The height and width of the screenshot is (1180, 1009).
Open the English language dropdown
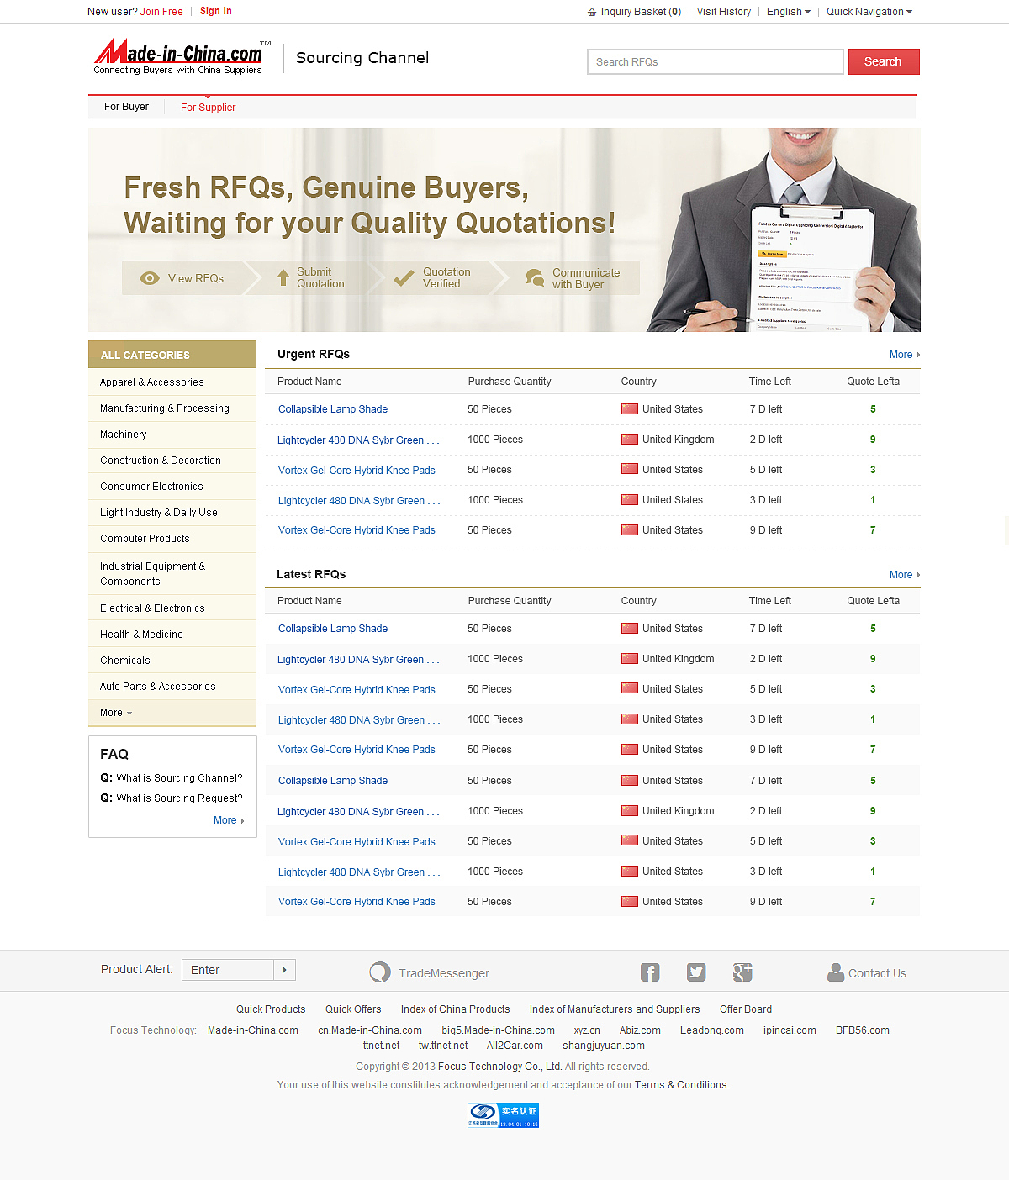click(789, 12)
